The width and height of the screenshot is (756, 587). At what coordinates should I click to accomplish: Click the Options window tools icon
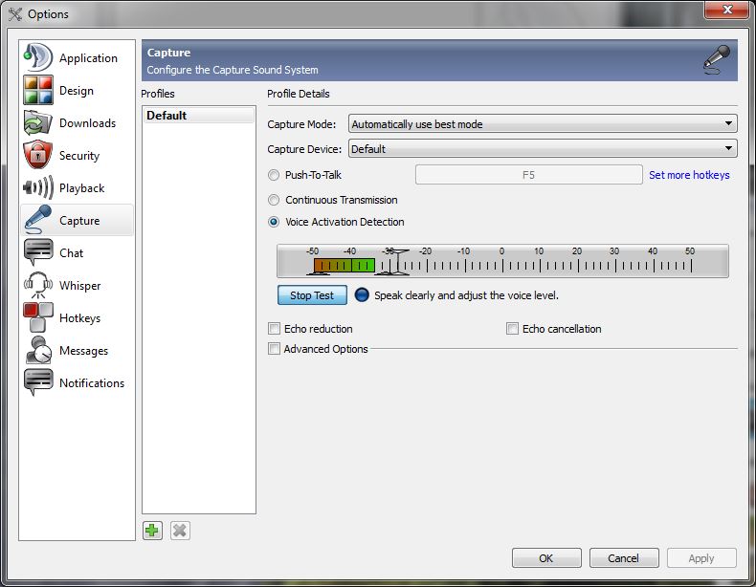15,14
